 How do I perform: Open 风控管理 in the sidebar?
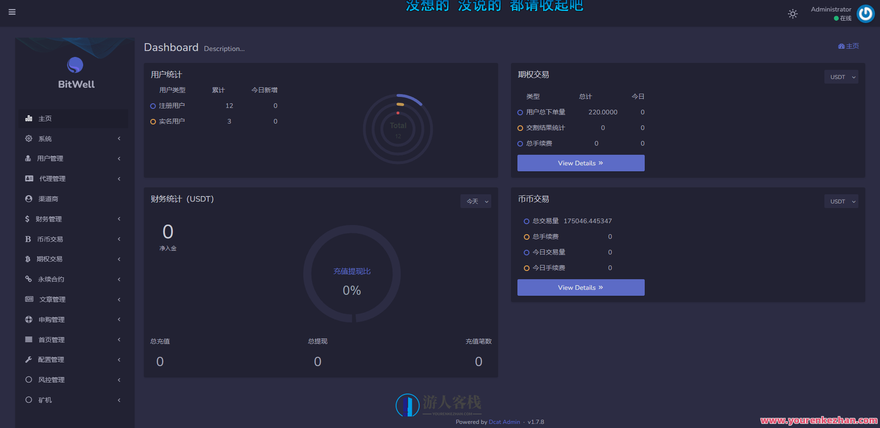click(51, 379)
